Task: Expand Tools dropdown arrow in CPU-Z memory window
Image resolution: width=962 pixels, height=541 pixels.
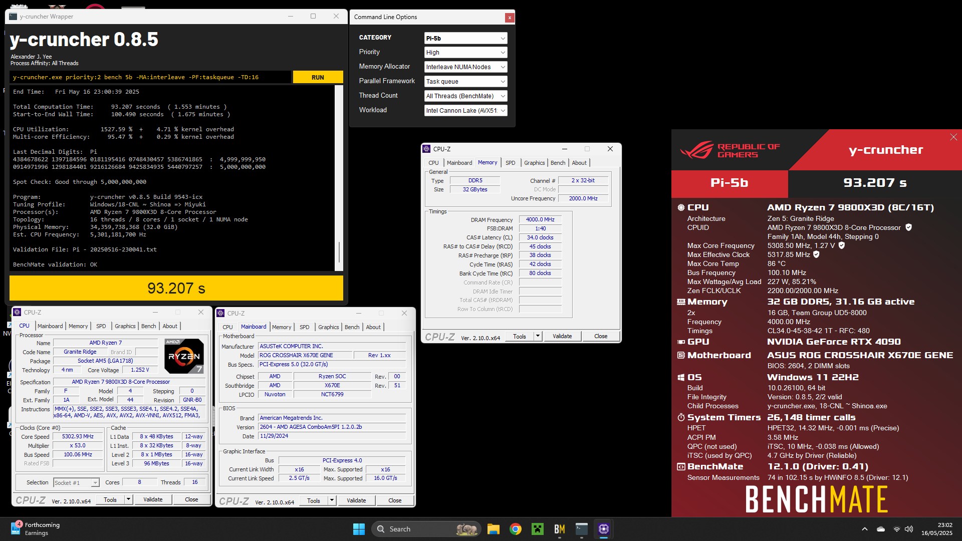Action: [x=538, y=336]
